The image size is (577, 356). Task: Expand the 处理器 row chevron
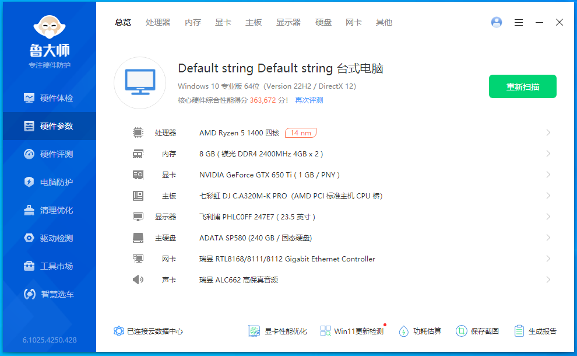click(x=548, y=132)
